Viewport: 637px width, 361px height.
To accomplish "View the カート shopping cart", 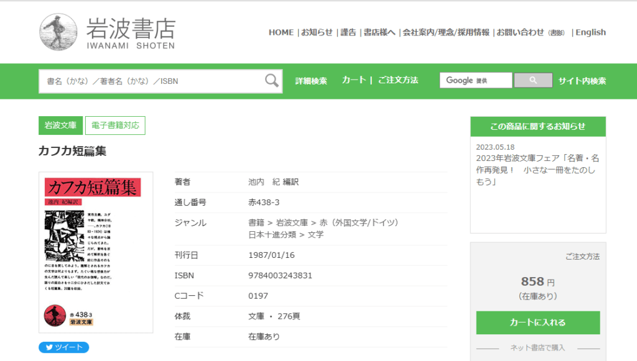I will (x=354, y=80).
